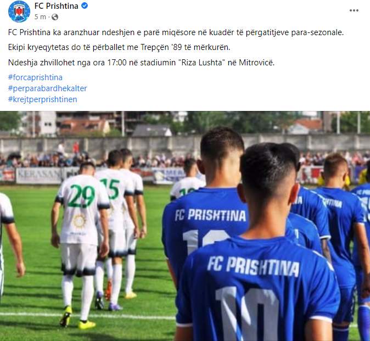Screen dimensions: 370x341
Task: Click FC PRISHTINA lettering on front jersey
Action: 253,267
